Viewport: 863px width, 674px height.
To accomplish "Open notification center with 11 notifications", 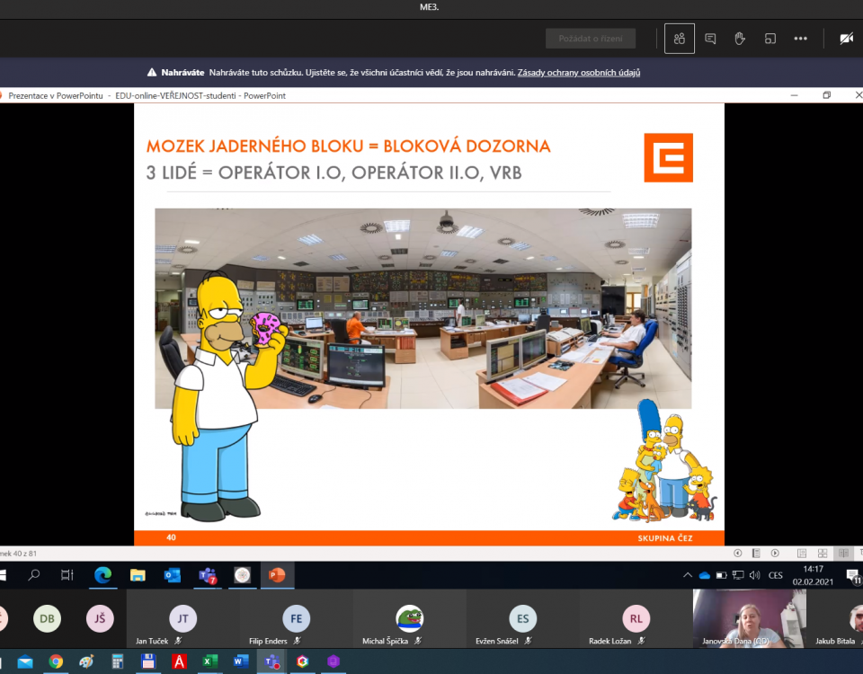I will click(854, 575).
